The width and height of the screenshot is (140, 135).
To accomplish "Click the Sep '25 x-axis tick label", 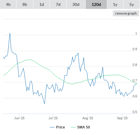I will pyautogui.click(x=122, y=118).
